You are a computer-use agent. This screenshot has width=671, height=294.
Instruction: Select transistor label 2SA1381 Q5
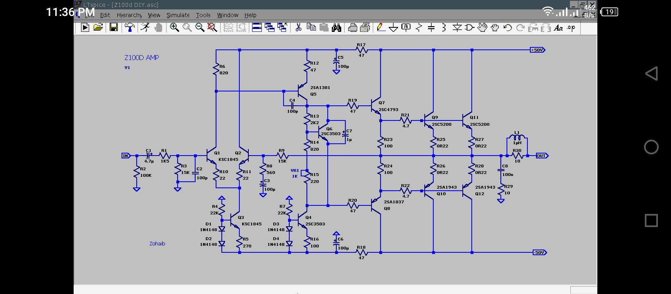320,91
